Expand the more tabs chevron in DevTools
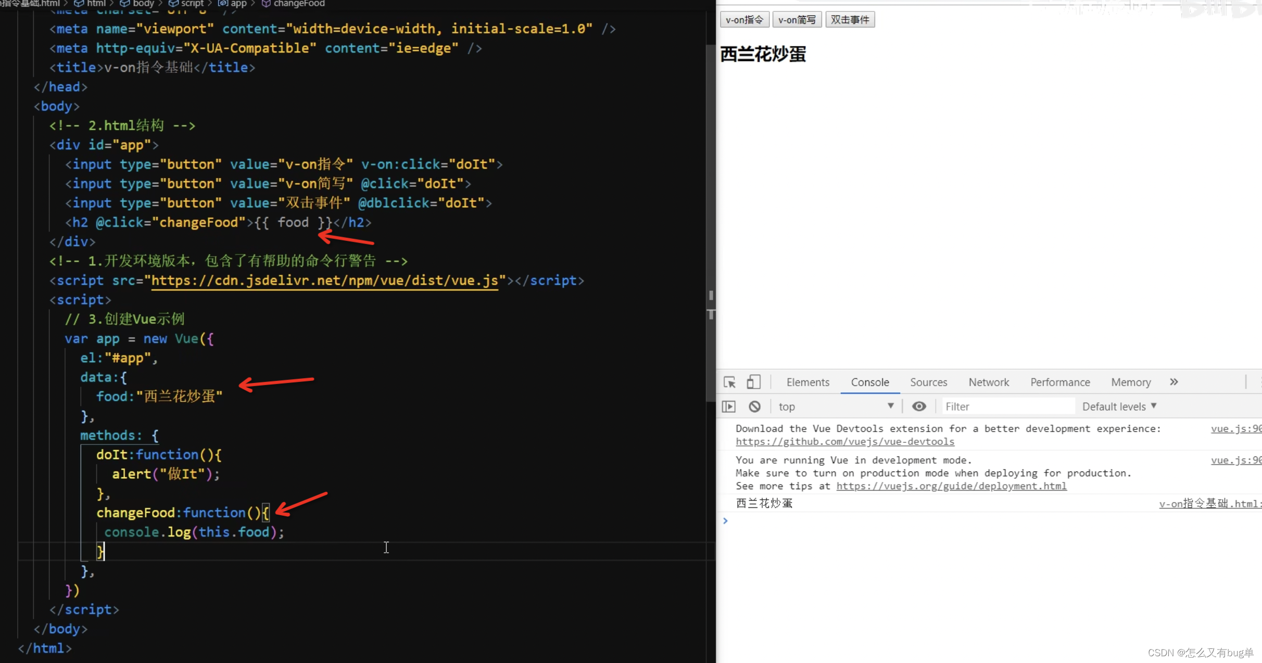Viewport: 1262px width, 663px height. click(x=1173, y=382)
